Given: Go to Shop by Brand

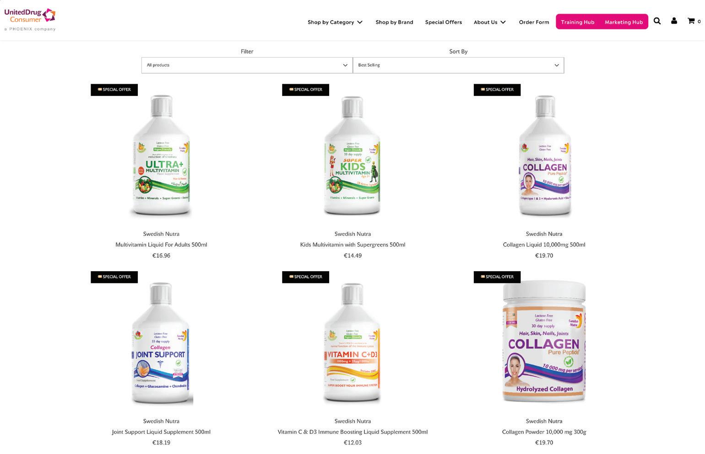Looking at the screenshot, I should [394, 22].
